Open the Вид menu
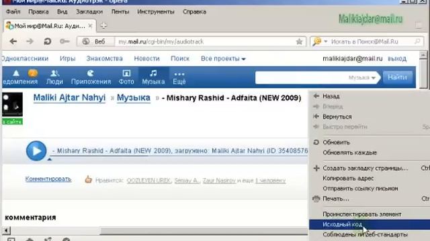Viewport: 430px width, 241px height. [62, 12]
